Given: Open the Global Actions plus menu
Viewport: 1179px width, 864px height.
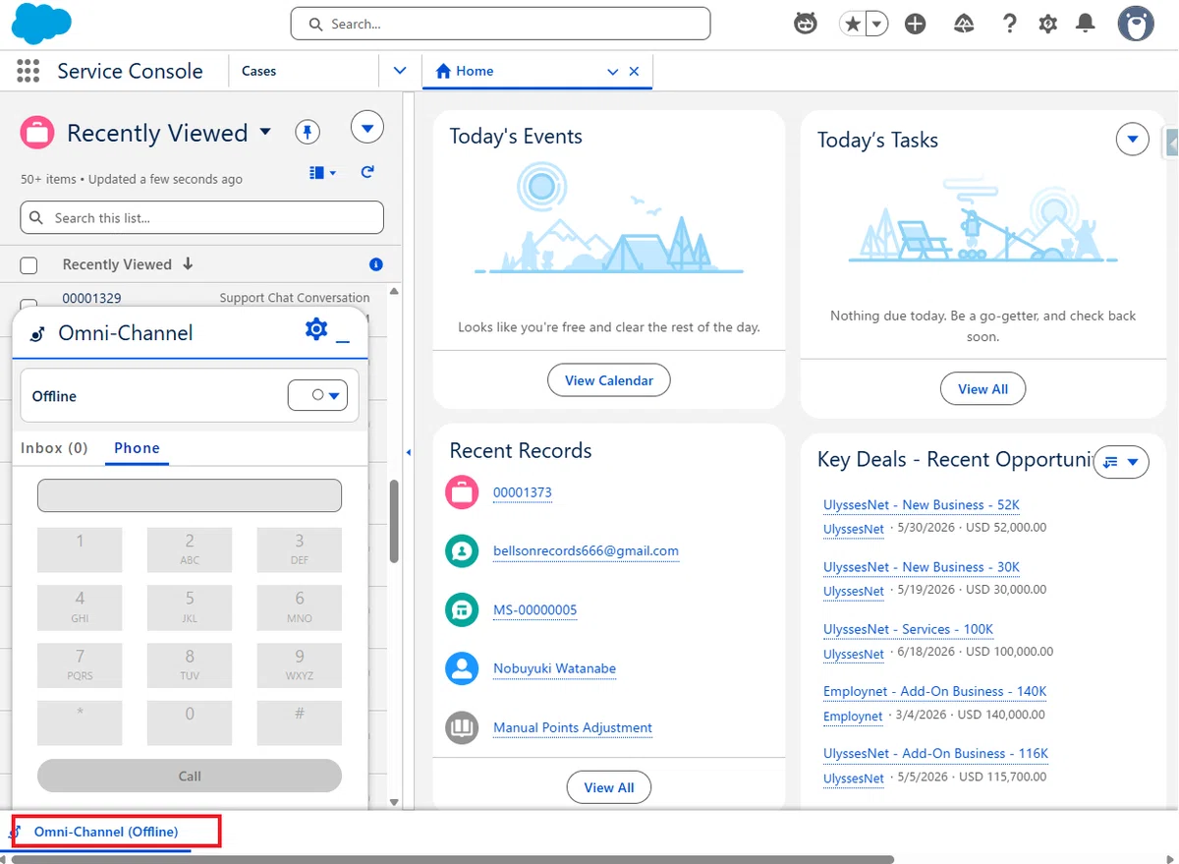Looking at the screenshot, I should [x=916, y=24].
